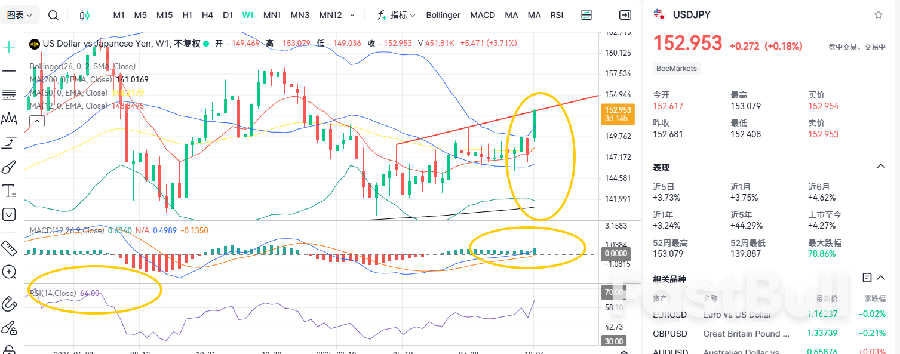Viewport: 900px width, 354px height.
Task: Toggle the right side panel visibility
Action: pos(625,15)
